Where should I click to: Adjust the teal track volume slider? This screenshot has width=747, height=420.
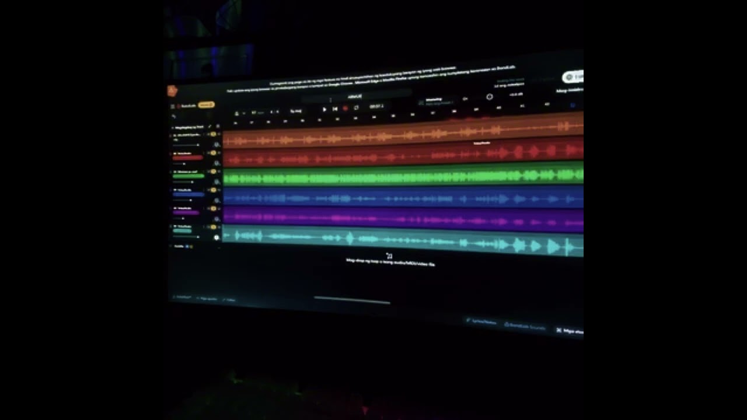[186, 236]
